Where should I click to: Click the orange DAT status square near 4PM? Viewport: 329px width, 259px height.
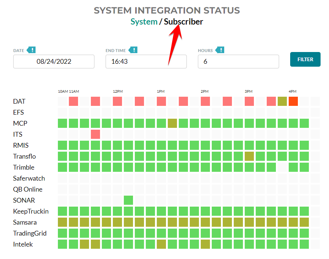(293, 101)
